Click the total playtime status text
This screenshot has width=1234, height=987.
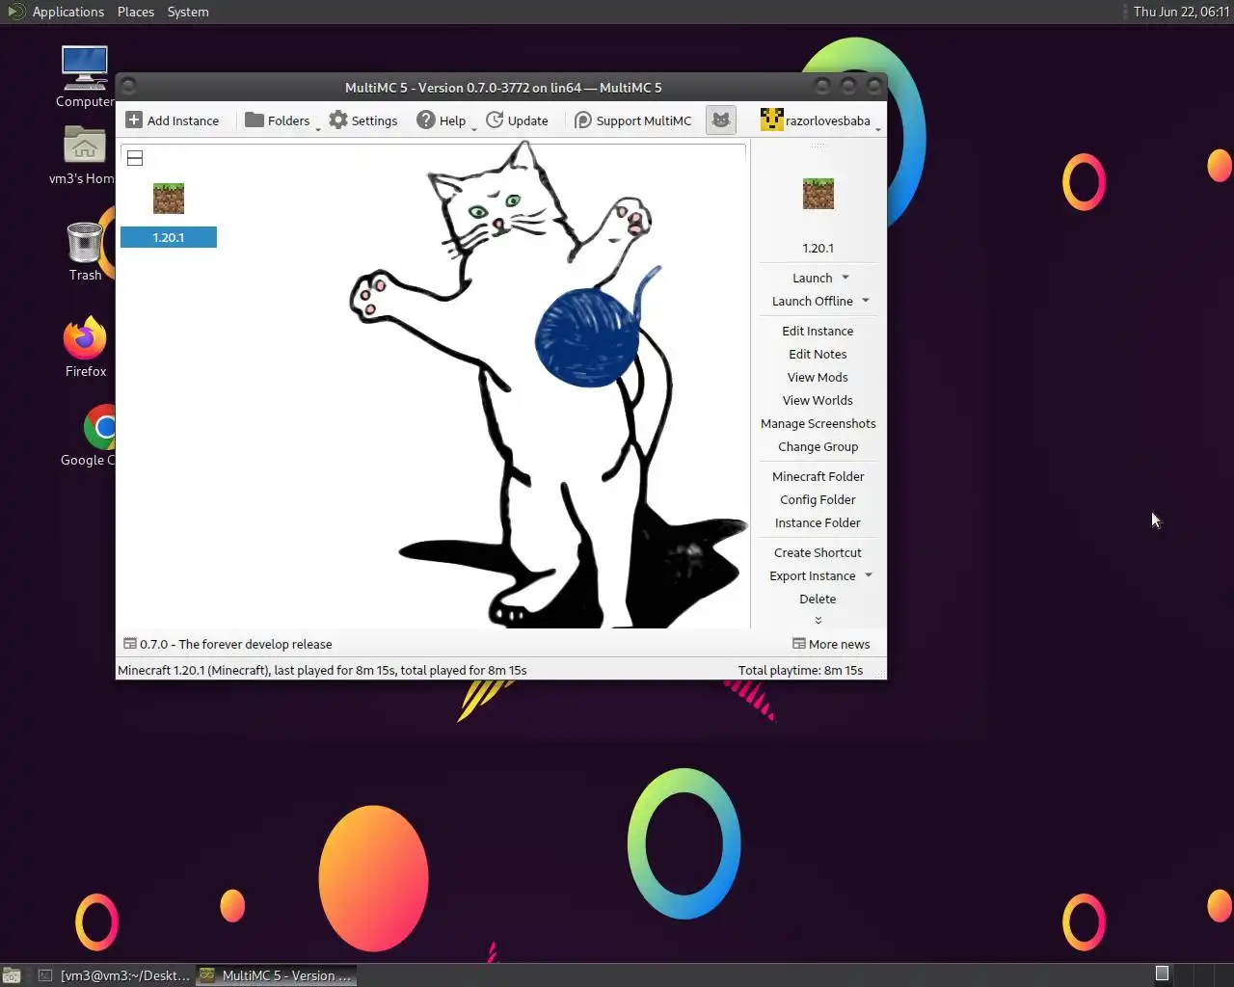pos(800,670)
